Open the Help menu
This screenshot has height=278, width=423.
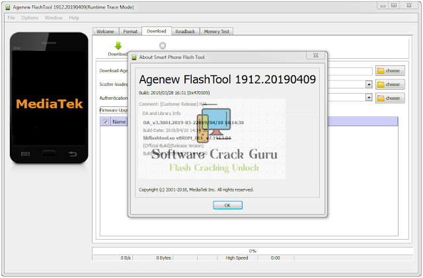74,18
